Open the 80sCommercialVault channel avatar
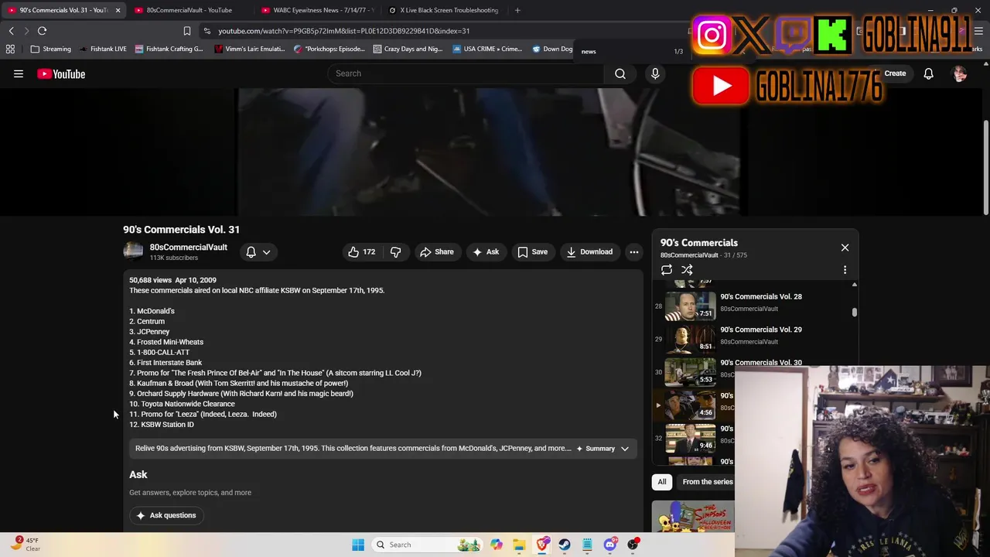The width and height of the screenshot is (990, 557). (x=133, y=251)
